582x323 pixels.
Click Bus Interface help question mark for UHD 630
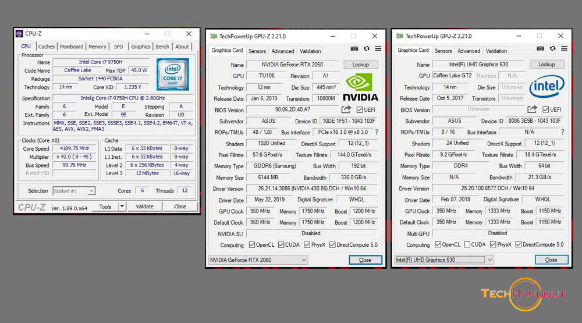pyautogui.click(x=562, y=132)
